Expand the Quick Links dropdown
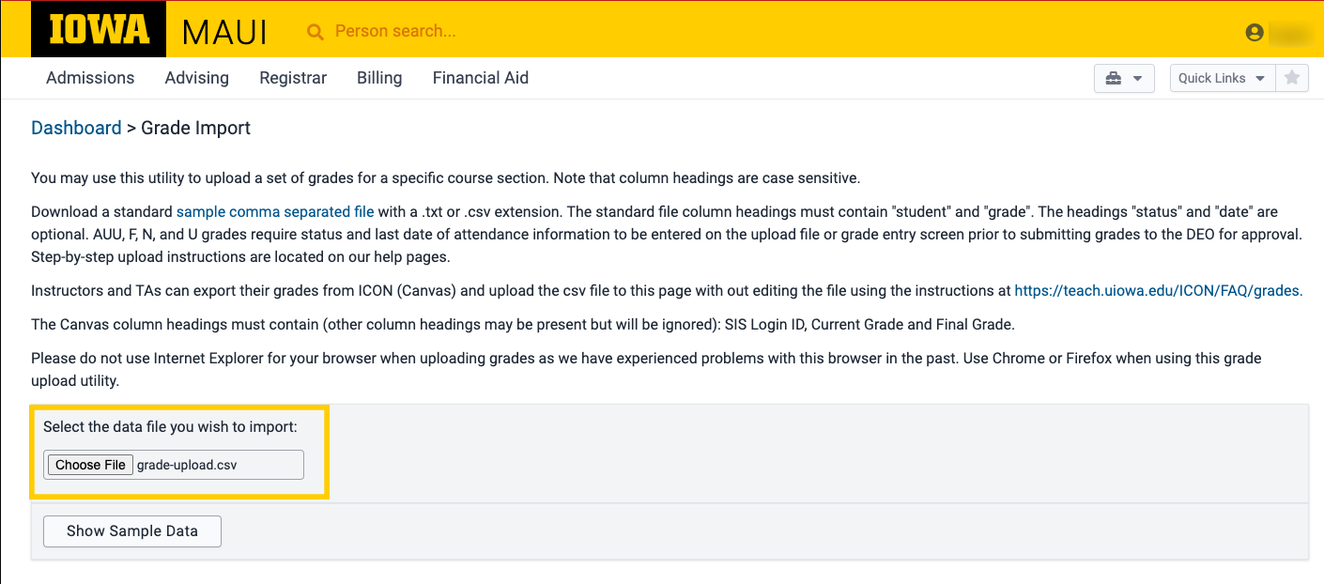This screenshot has height=584, width=1324. (x=1222, y=78)
